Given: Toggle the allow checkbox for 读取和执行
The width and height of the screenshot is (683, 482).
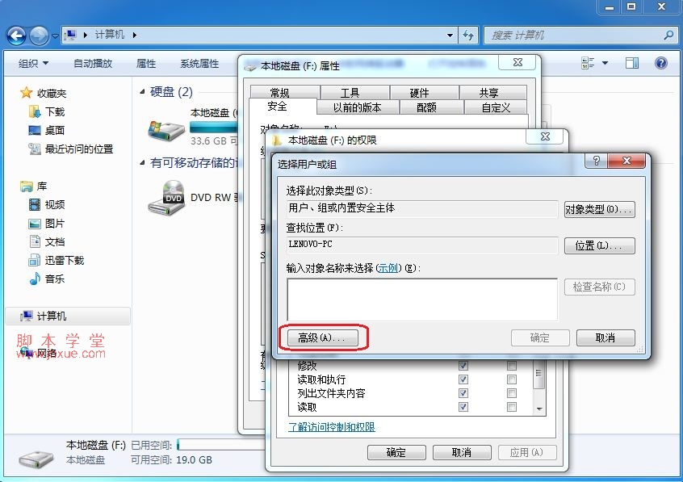Looking at the screenshot, I should coord(463,379).
